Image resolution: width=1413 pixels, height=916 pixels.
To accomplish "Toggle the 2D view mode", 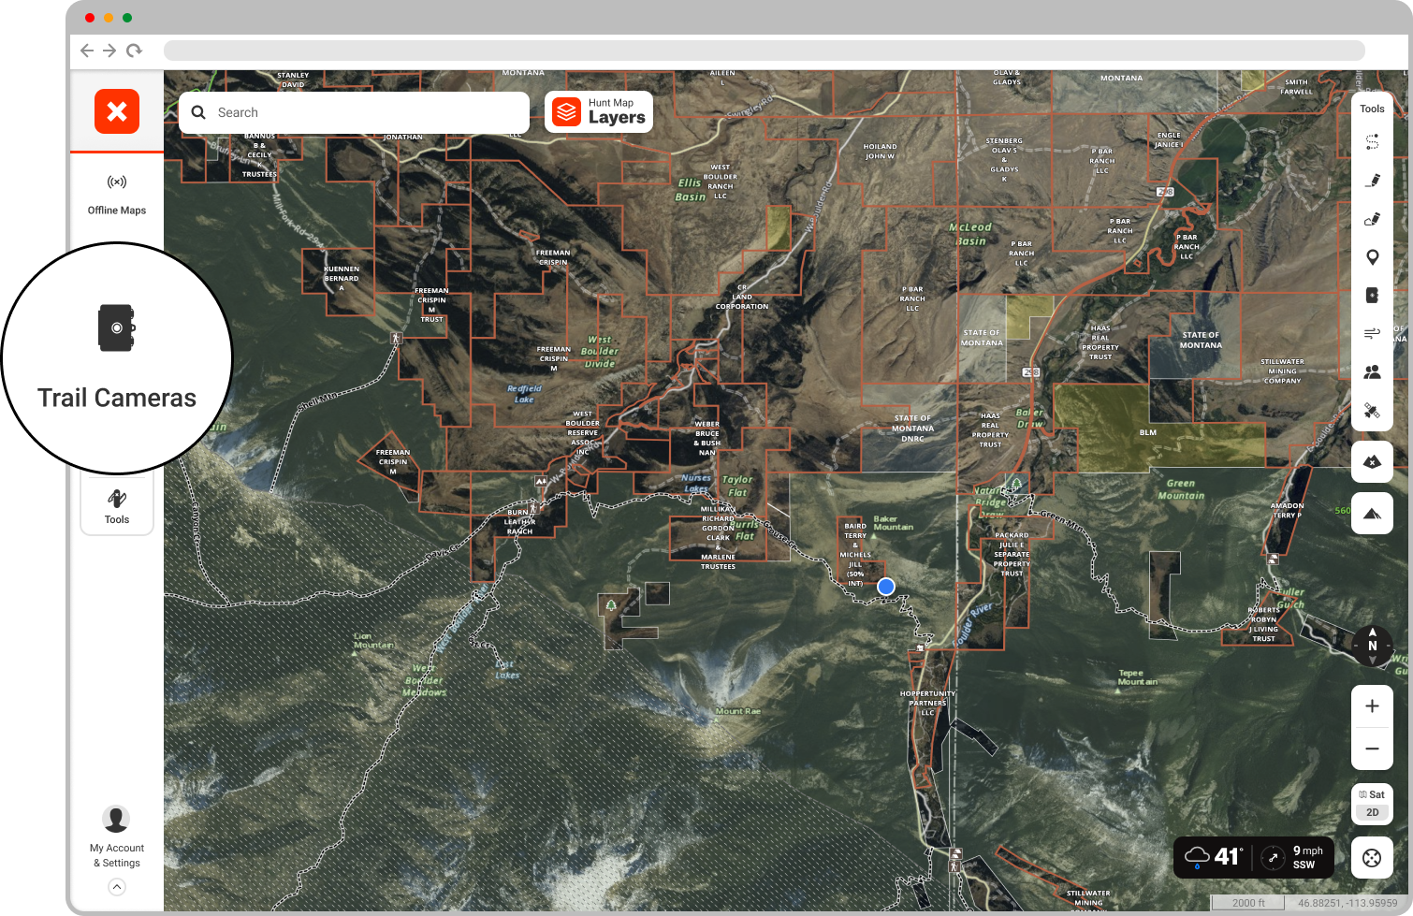I will click(1372, 812).
